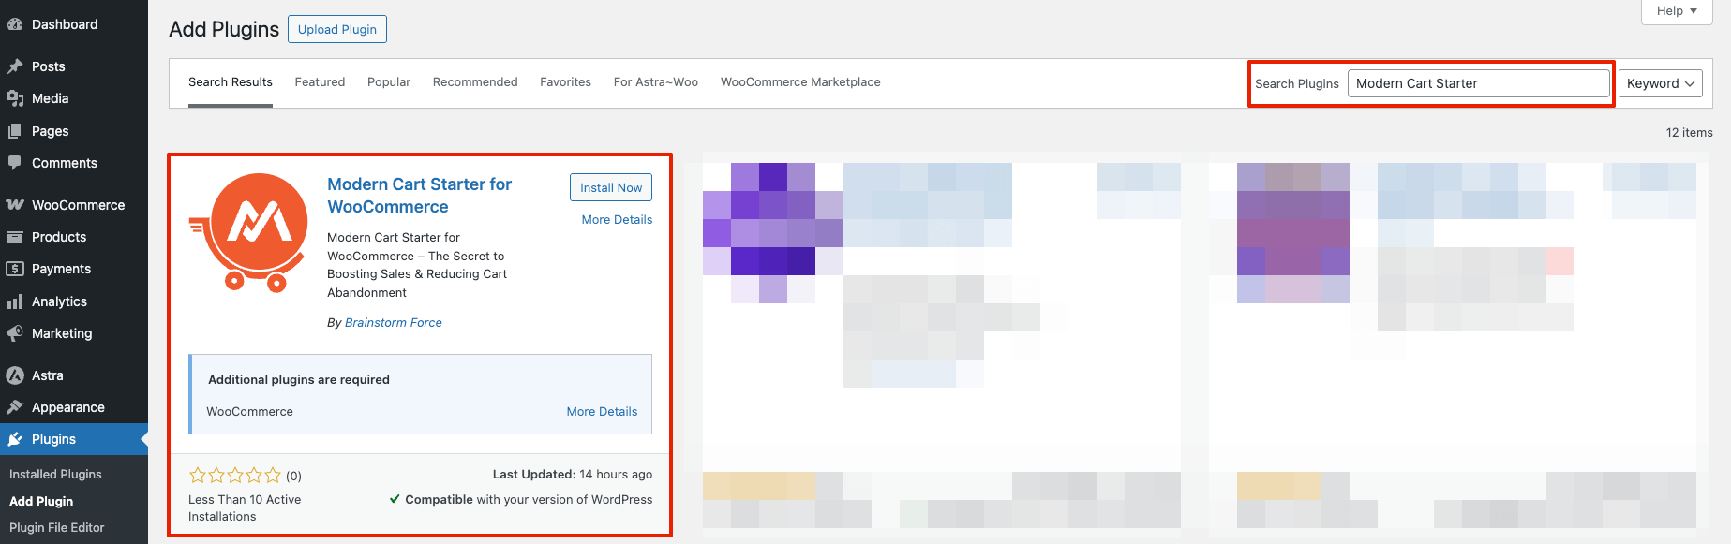
Task: Click the 'Less Than 10 Active Installations' text
Action: (x=245, y=507)
